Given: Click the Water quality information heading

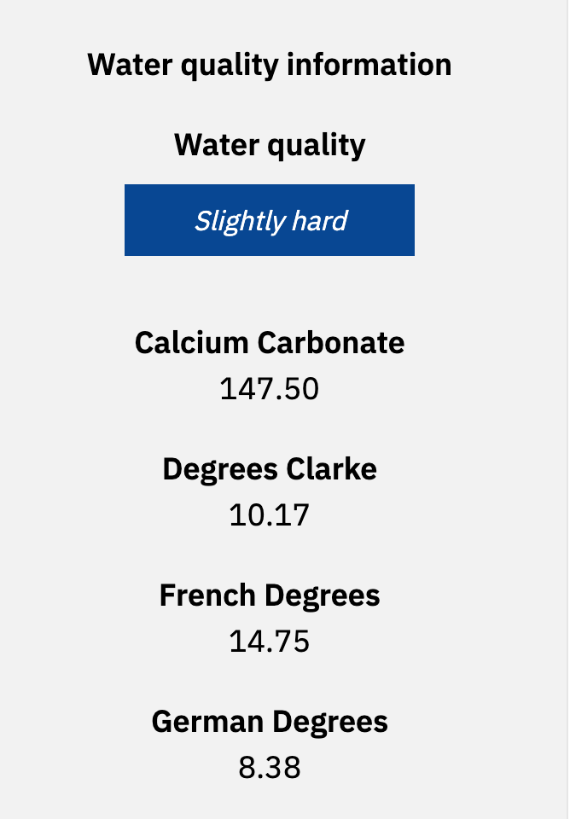Looking at the screenshot, I should (270, 66).
